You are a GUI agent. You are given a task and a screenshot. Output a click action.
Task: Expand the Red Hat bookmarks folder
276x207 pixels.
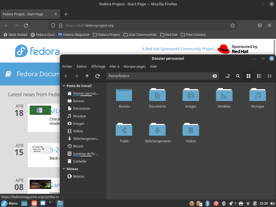(x=169, y=35)
